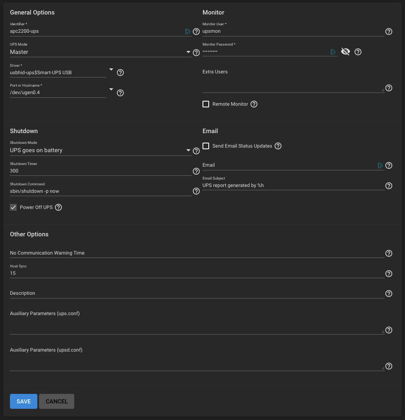Show the Power Off UPS help icon
This screenshot has height=420, width=405.
pyautogui.click(x=59, y=207)
